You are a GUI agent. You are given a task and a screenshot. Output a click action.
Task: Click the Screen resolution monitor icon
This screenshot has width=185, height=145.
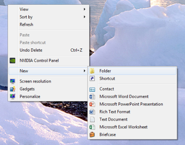[x=12, y=81]
